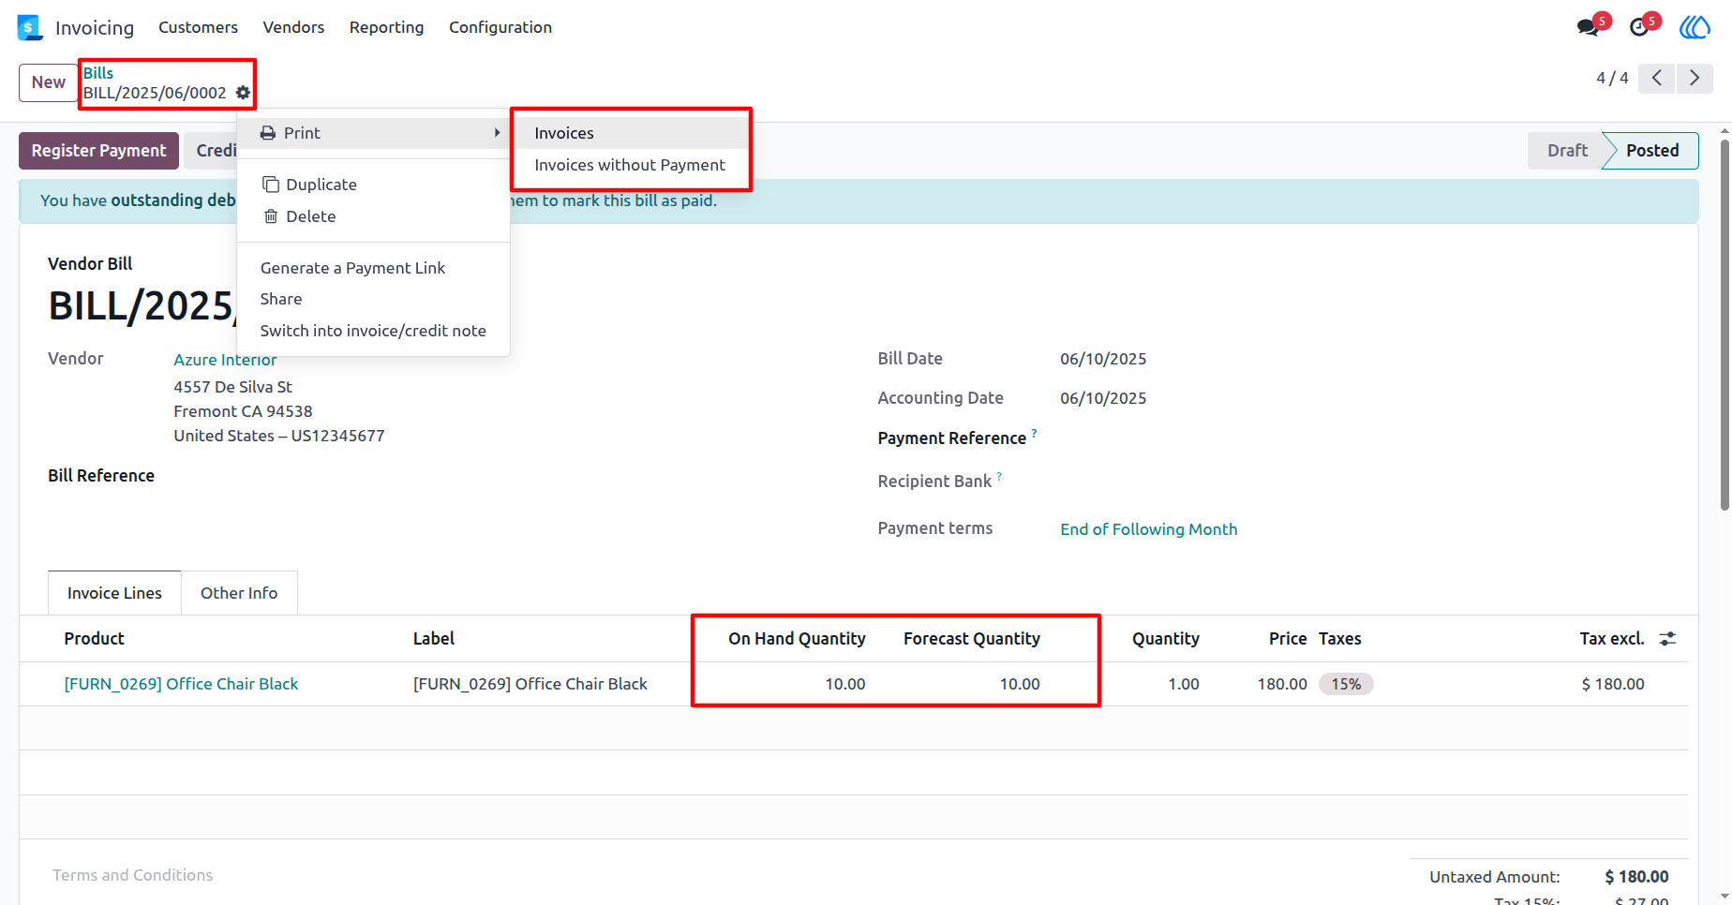This screenshot has height=905, width=1732.
Task: Open the Reporting menu
Action: pos(386,27)
